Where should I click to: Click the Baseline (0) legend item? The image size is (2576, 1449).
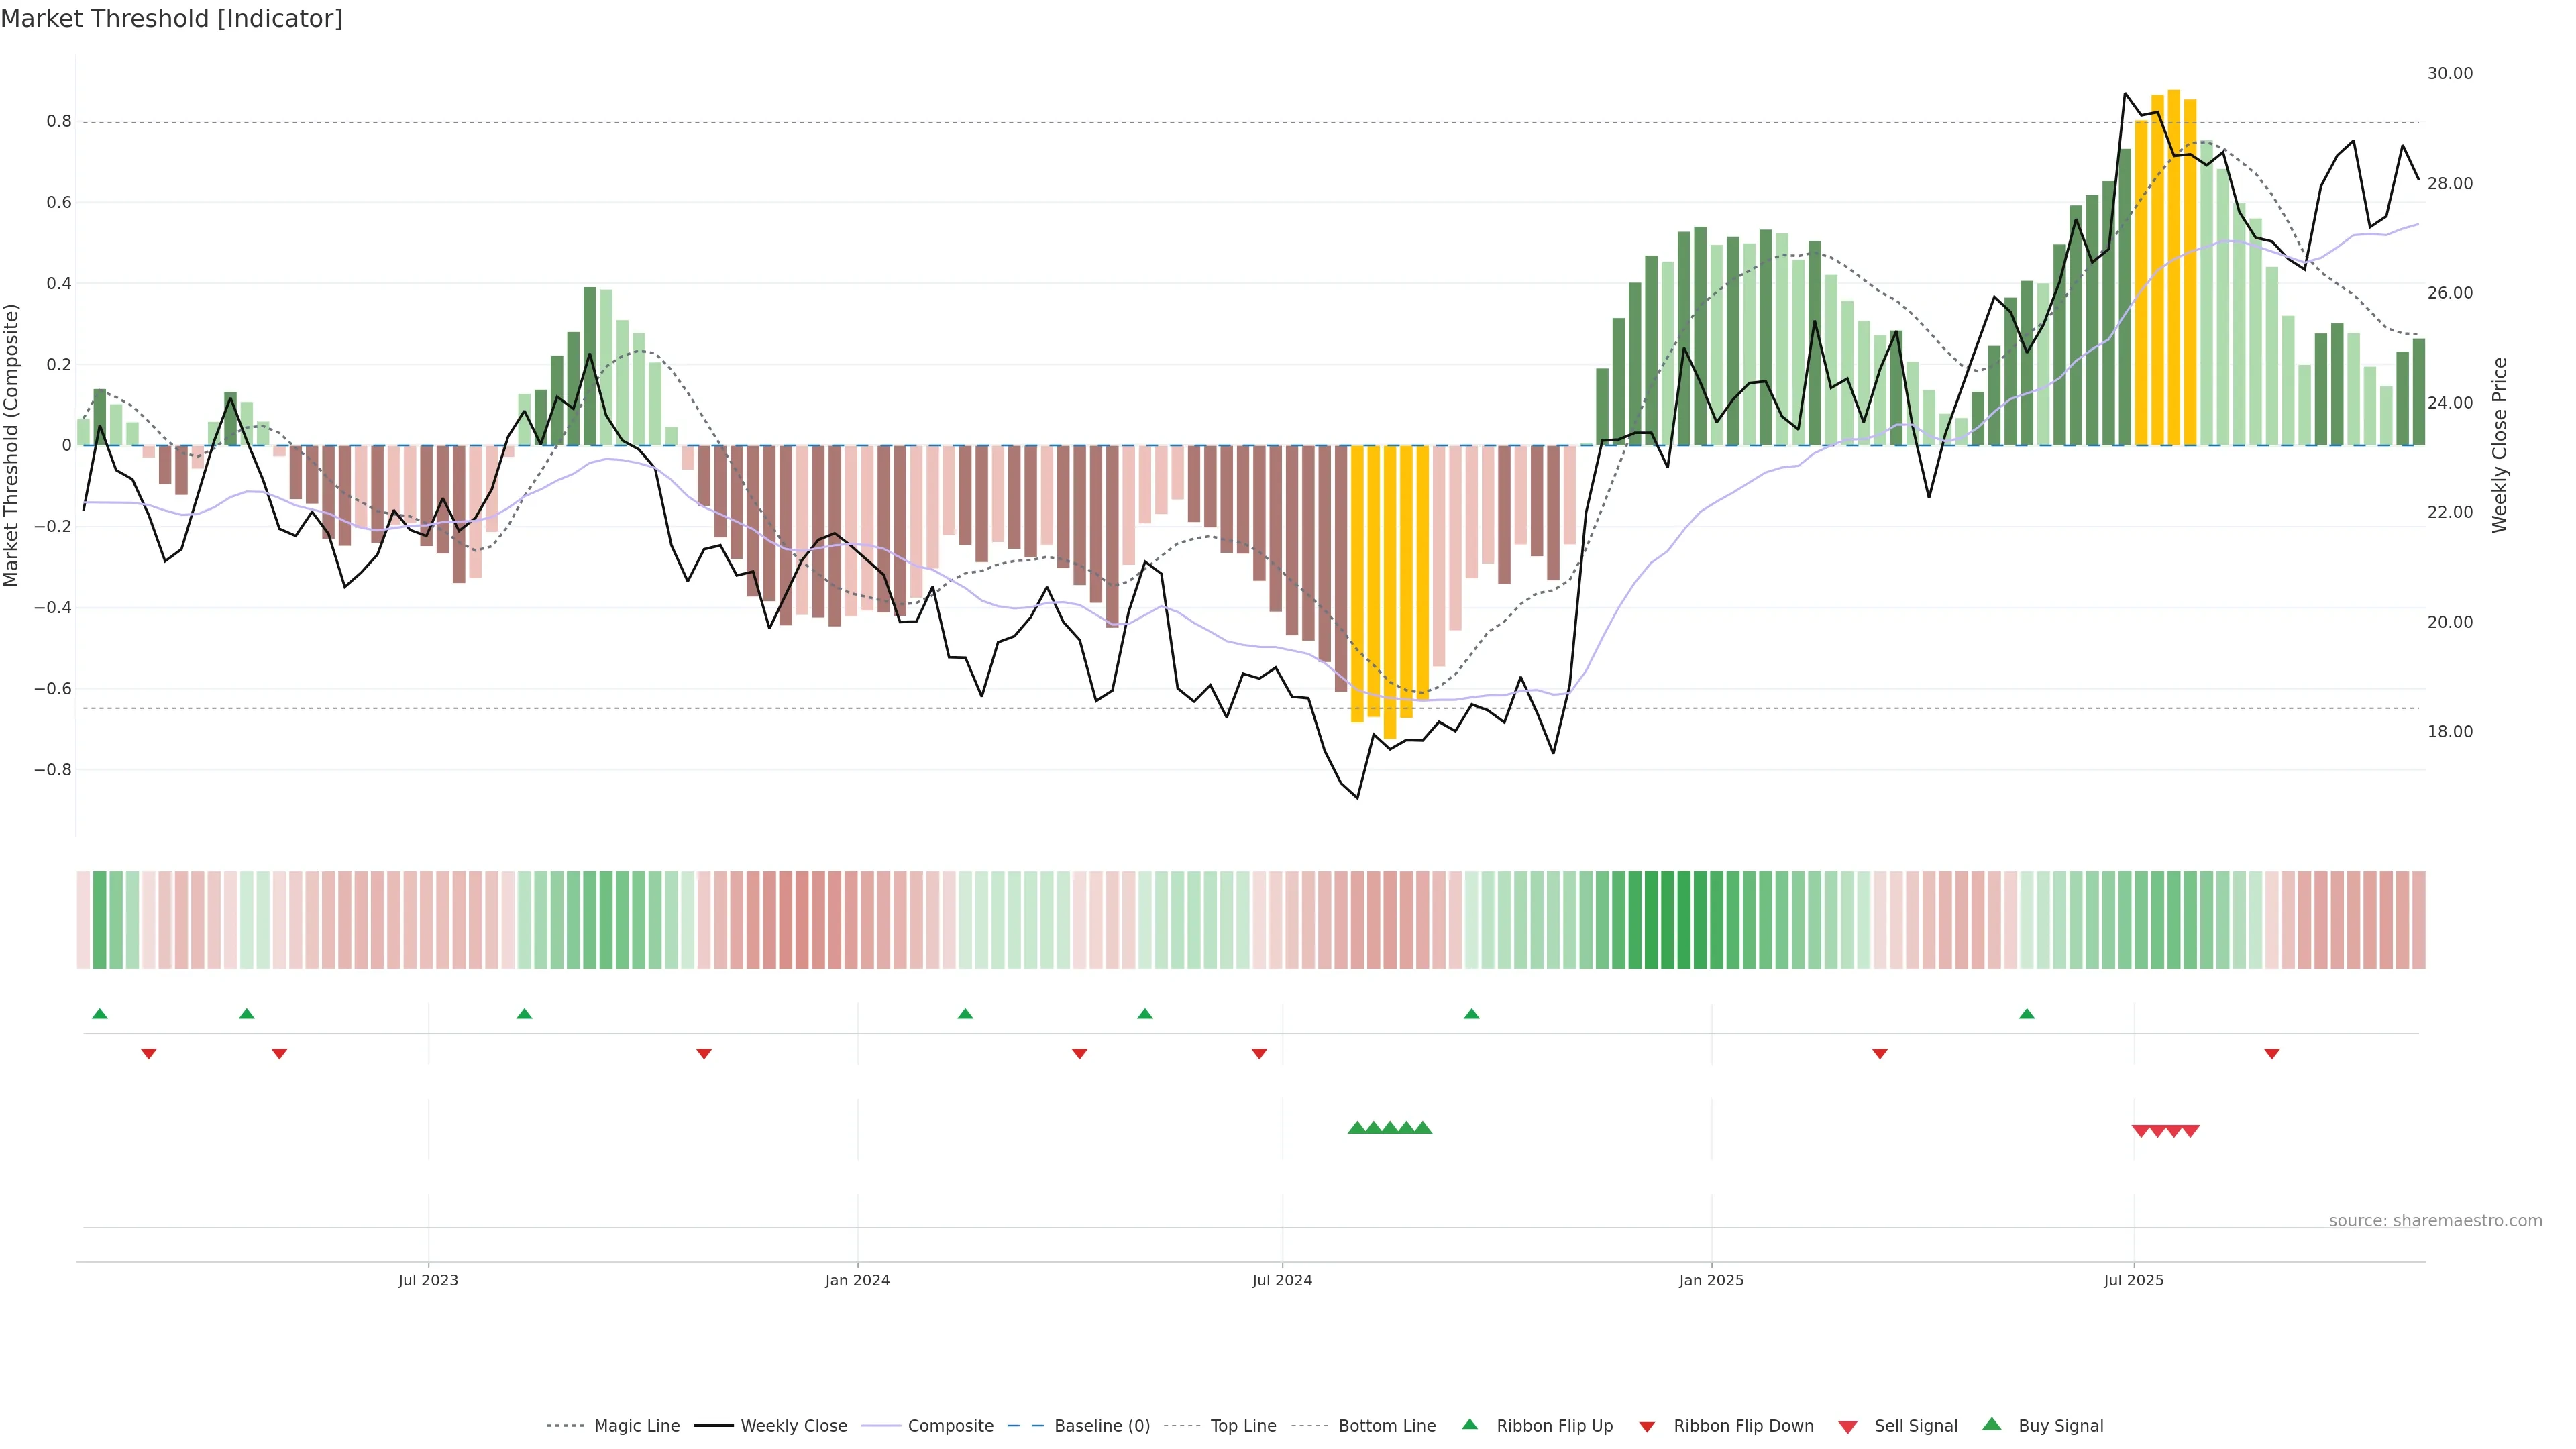point(1101,1425)
